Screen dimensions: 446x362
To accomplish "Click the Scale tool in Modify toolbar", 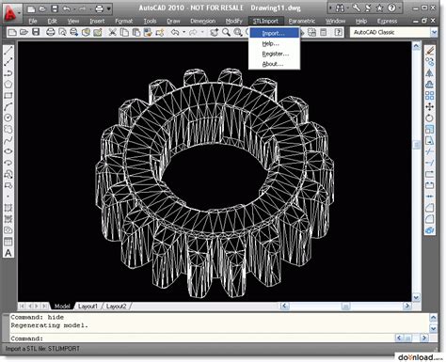I will [429, 129].
